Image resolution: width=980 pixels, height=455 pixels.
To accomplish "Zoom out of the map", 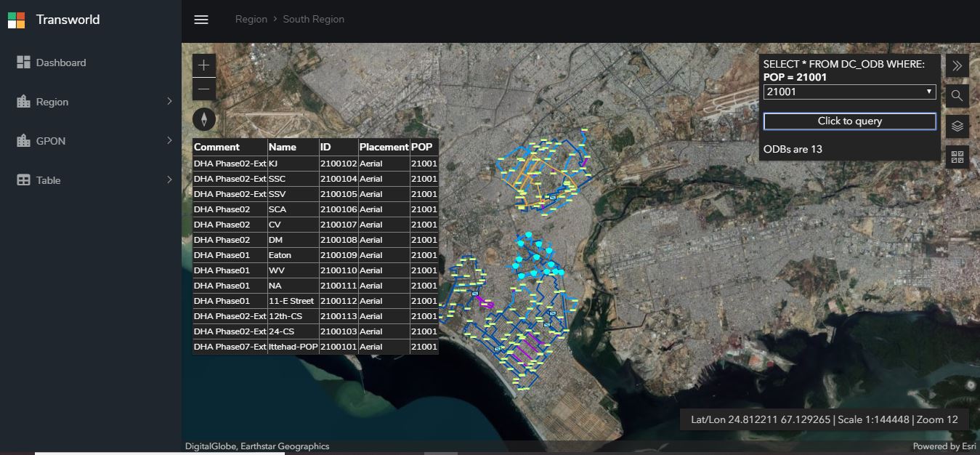I will point(204,89).
